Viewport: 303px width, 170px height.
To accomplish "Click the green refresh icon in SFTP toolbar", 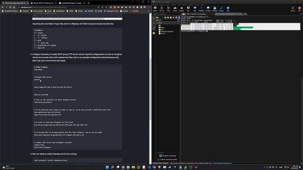I will (x=165, y=17).
